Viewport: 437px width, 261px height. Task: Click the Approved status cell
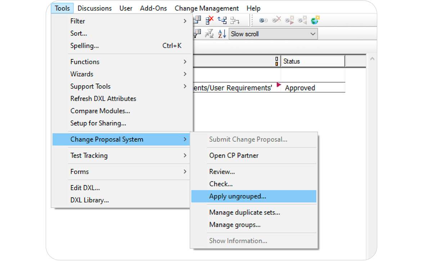pos(300,87)
